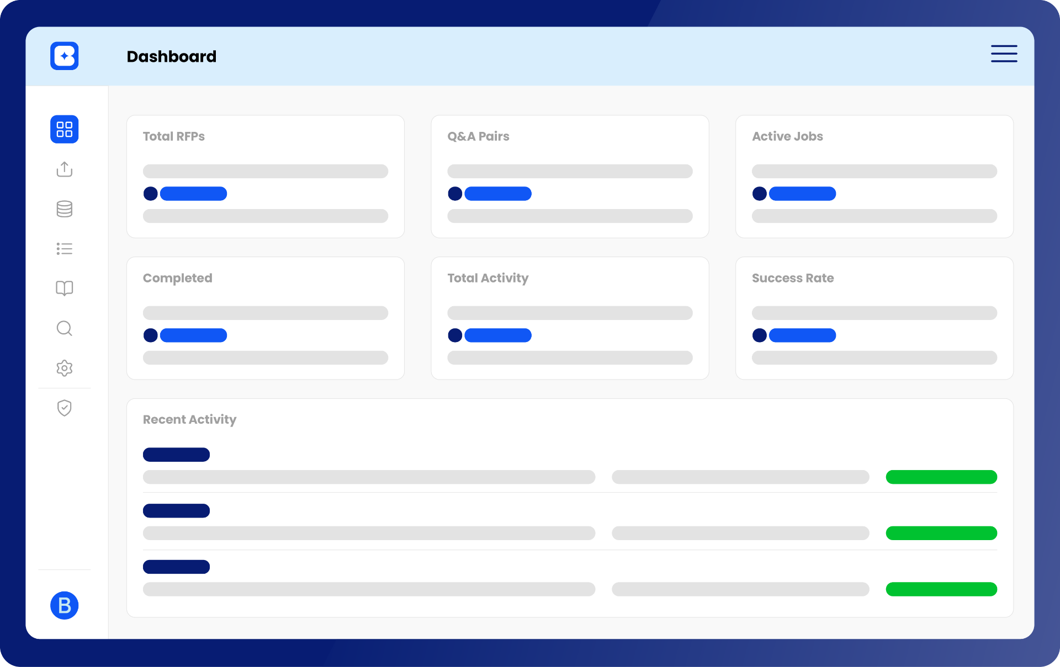This screenshot has height=667, width=1060.
Task: Click the dark dot beside the Total Activity metric
Action: pyautogui.click(x=455, y=335)
